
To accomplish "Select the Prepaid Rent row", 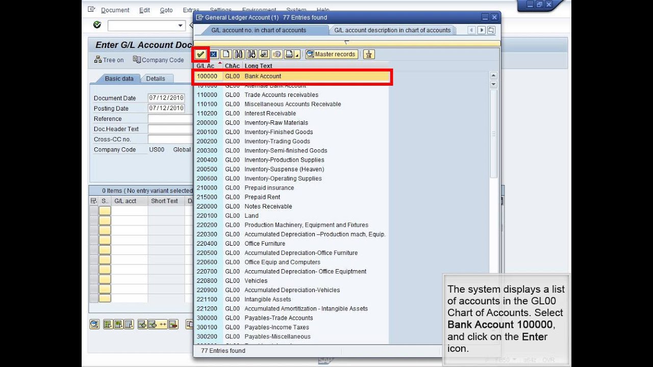I will [291, 197].
